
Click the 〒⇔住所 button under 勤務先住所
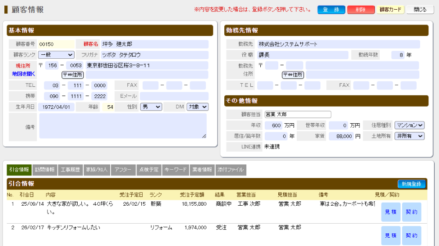[293, 75]
